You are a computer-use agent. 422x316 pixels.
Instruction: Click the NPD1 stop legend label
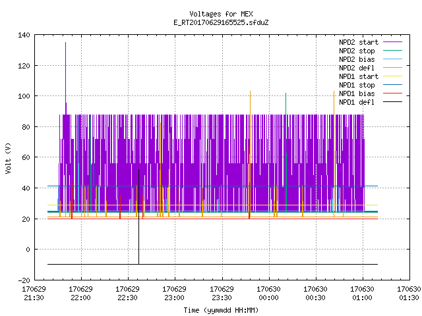pyautogui.click(x=357, y=85)
